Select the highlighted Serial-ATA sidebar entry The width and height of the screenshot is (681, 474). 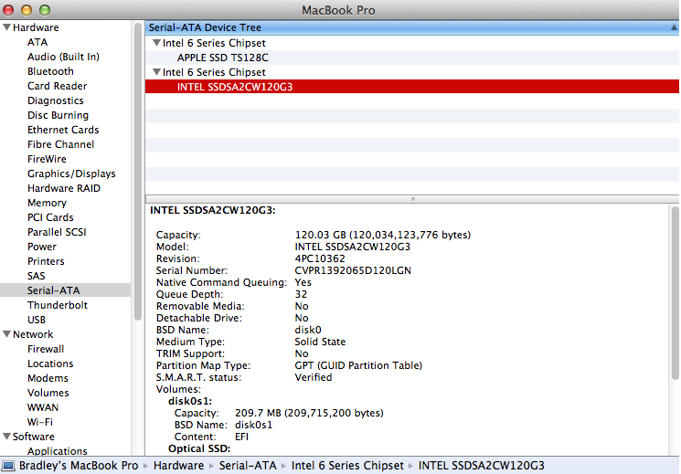click(65, 290)
